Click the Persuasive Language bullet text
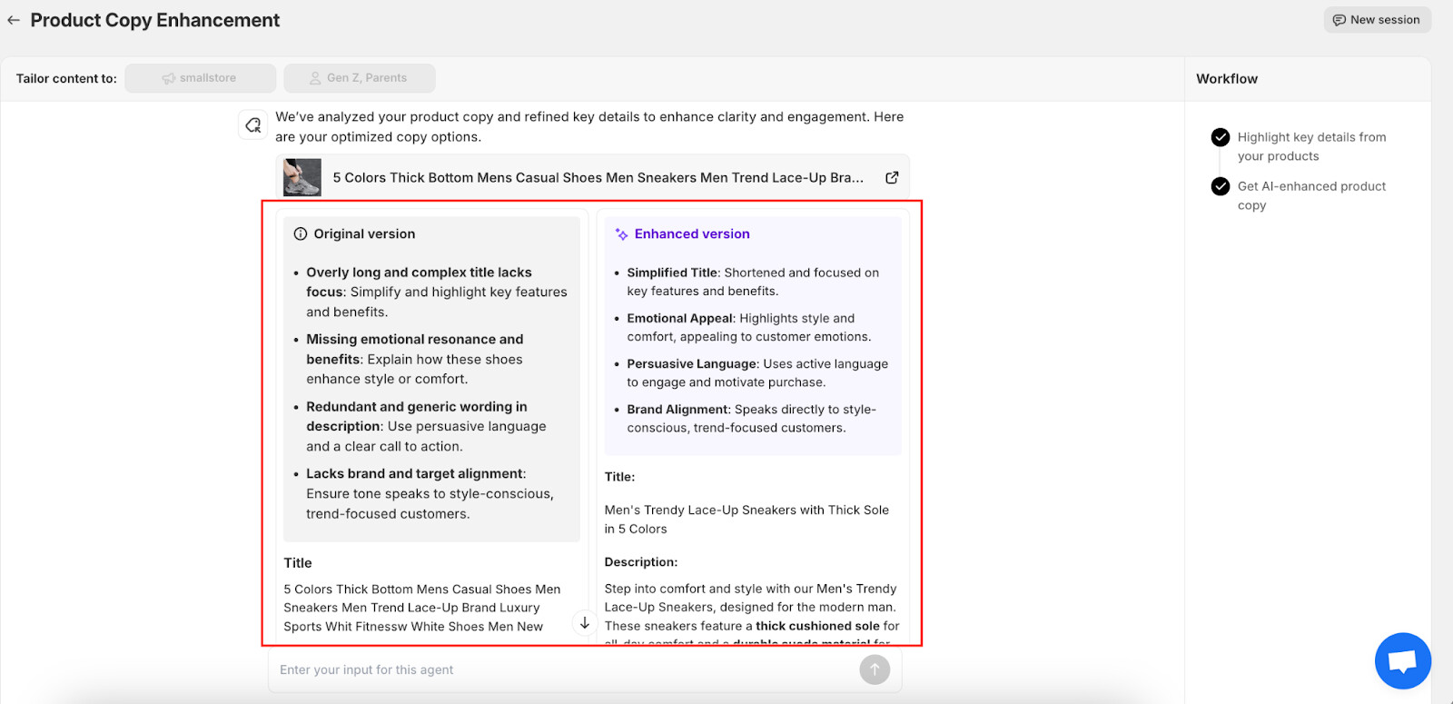 coord(757,372)
